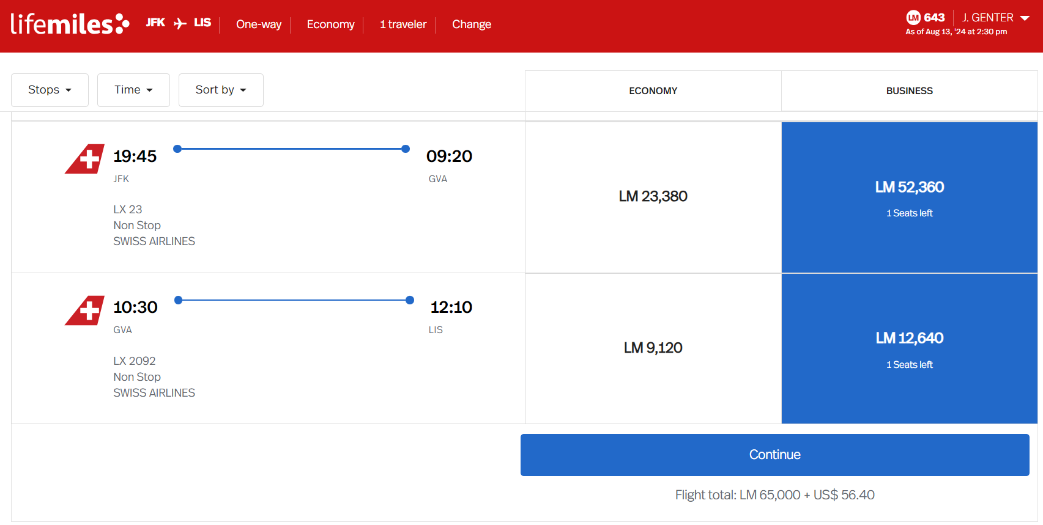The width and height of the screenshot is (1043, 525).
Task: Click arrival time 09:20
Action: (449, 156)
